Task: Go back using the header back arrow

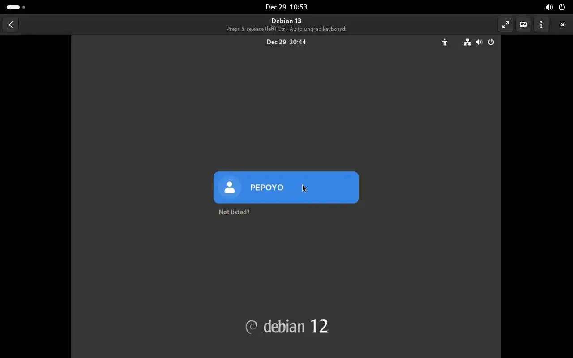Action: click(11, 25)
